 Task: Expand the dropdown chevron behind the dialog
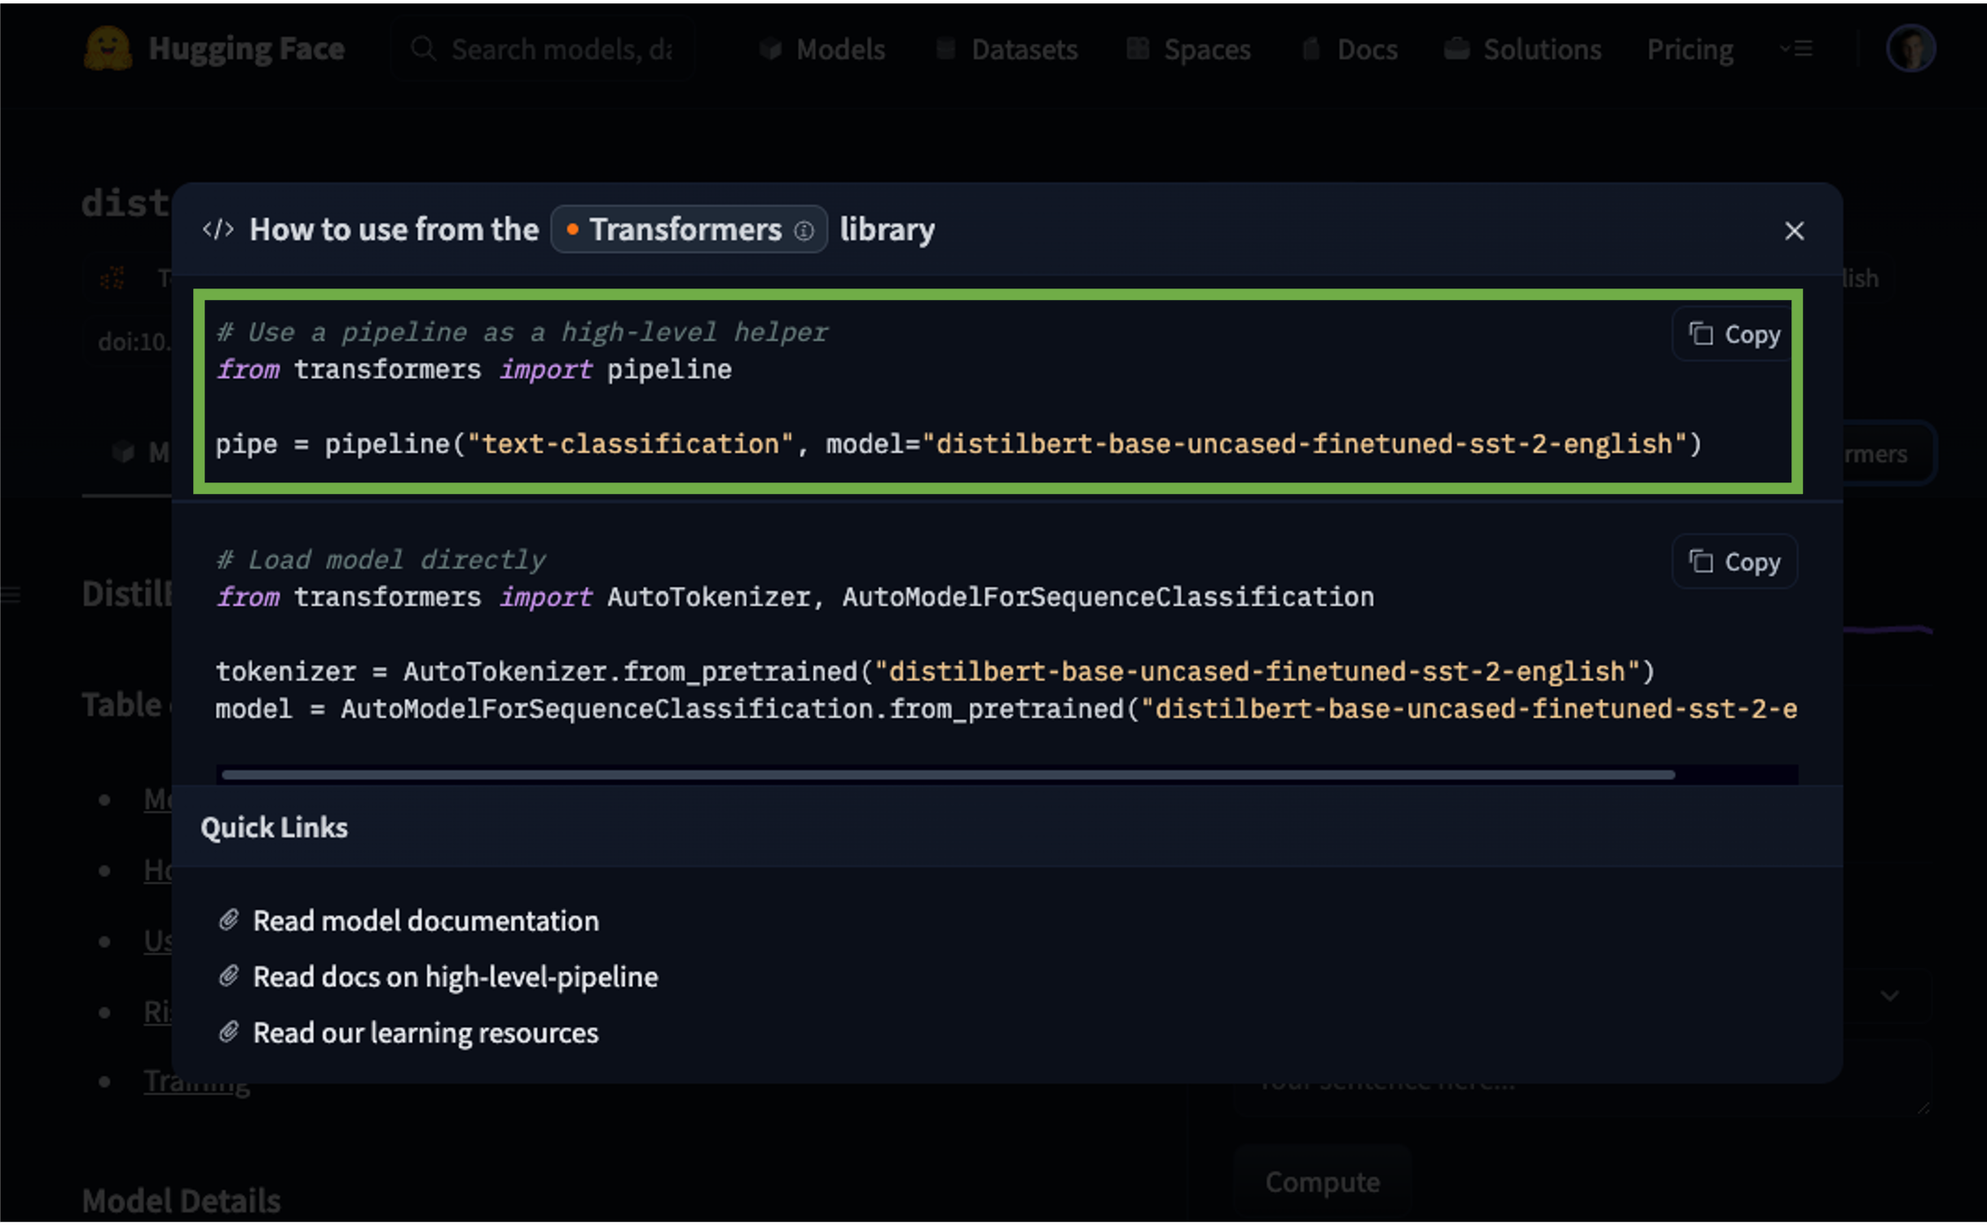(1890, 996)
